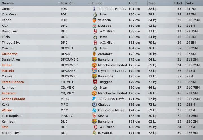Sort list by Equipo column header
Image resolution: width=203 pixels, height=140 pixels.
pos(109,3)
